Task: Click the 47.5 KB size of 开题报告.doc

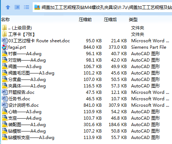Action: click(x=94, y=92)
